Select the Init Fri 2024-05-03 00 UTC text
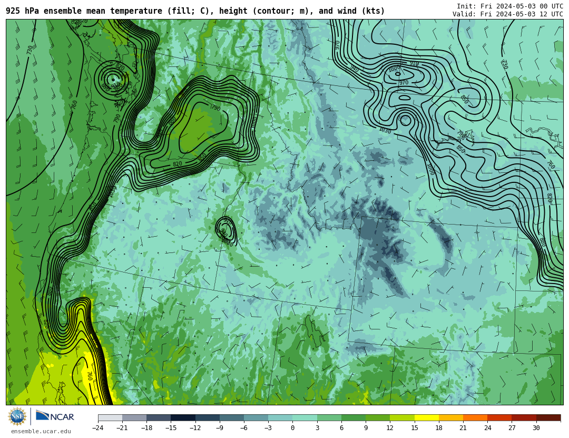The image size is (569, 438). 510,6
